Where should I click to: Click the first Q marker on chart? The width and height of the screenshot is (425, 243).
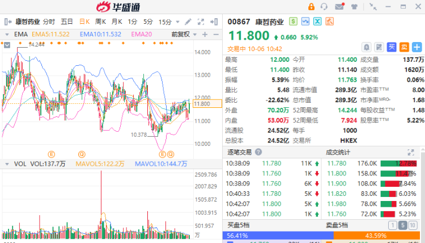[x=82, y=154]
